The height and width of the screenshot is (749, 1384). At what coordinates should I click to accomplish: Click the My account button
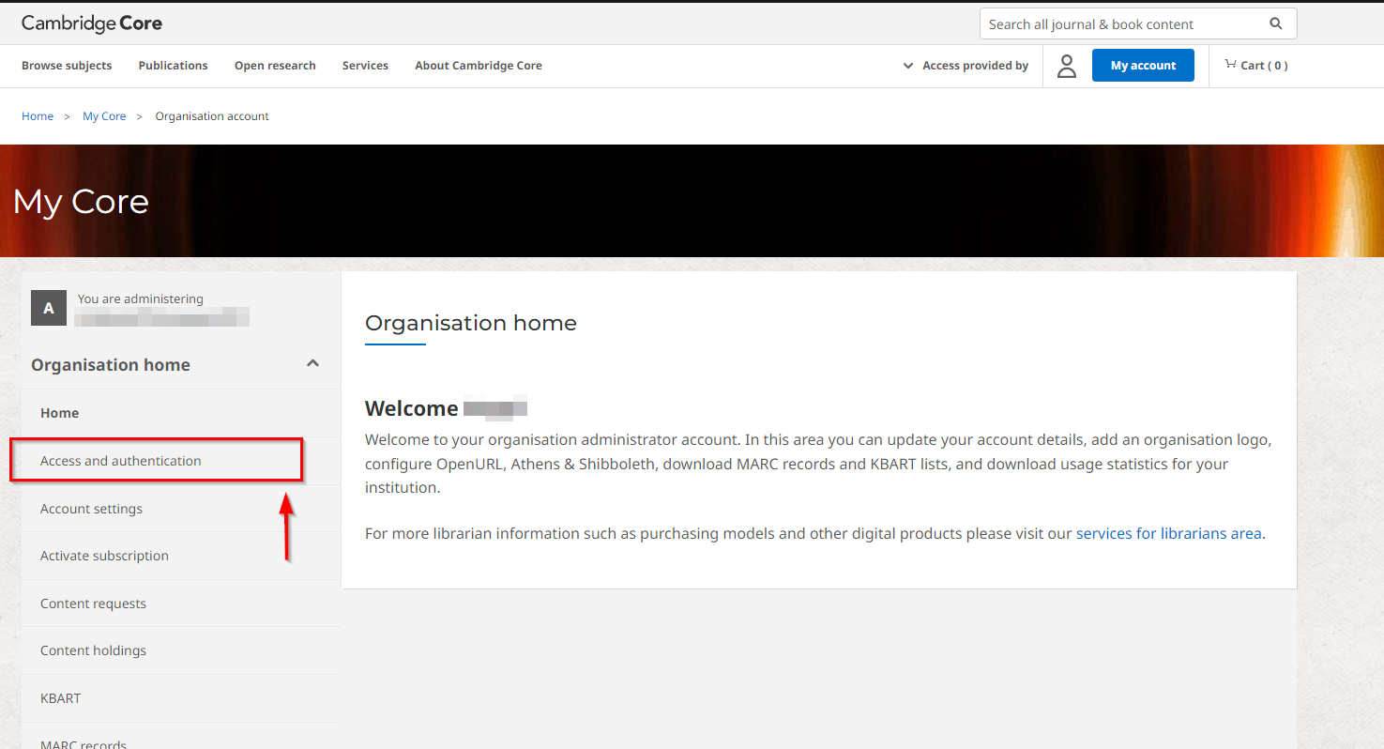(1143, 66)
